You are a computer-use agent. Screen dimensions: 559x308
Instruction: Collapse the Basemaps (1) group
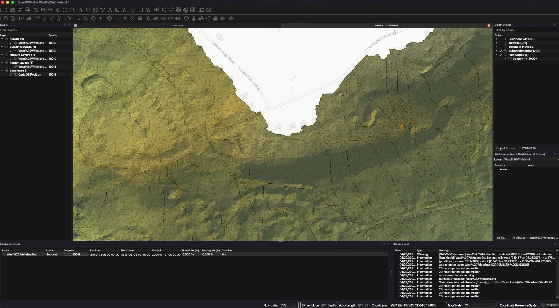2,71
